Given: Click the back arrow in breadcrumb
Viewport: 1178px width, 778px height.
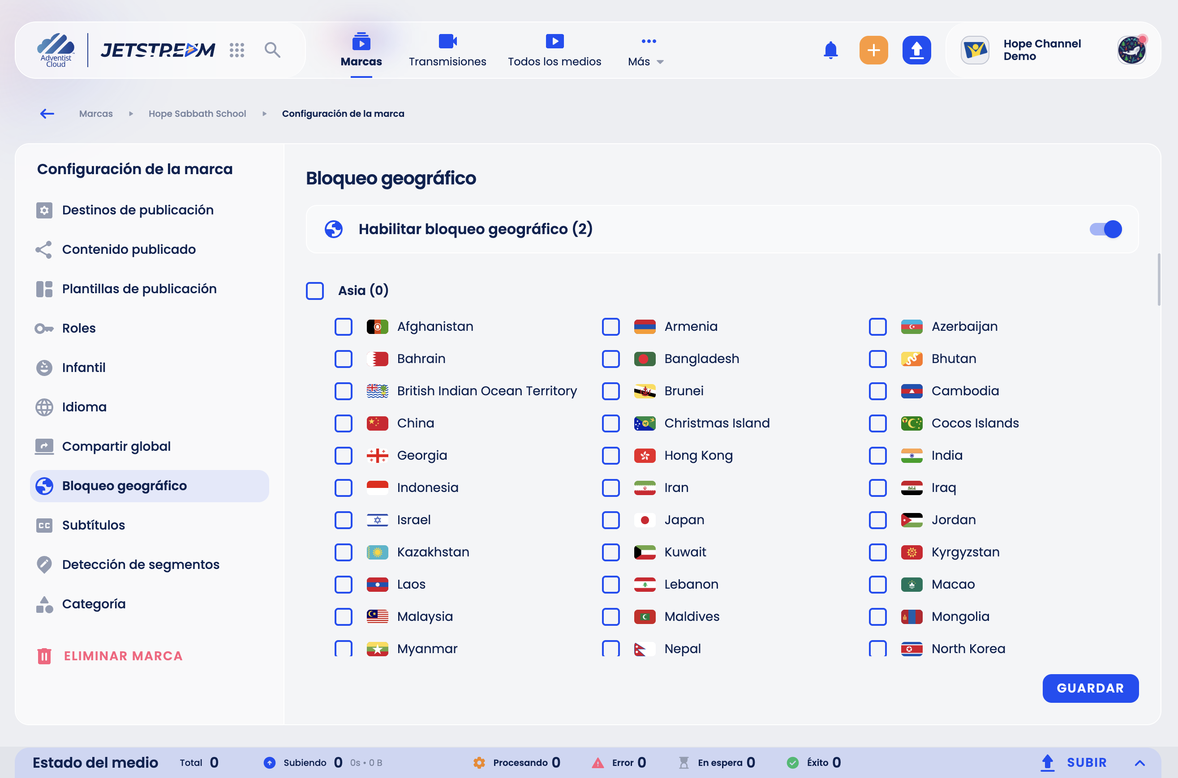Looking at the screenshot, I should coord(47,114).
